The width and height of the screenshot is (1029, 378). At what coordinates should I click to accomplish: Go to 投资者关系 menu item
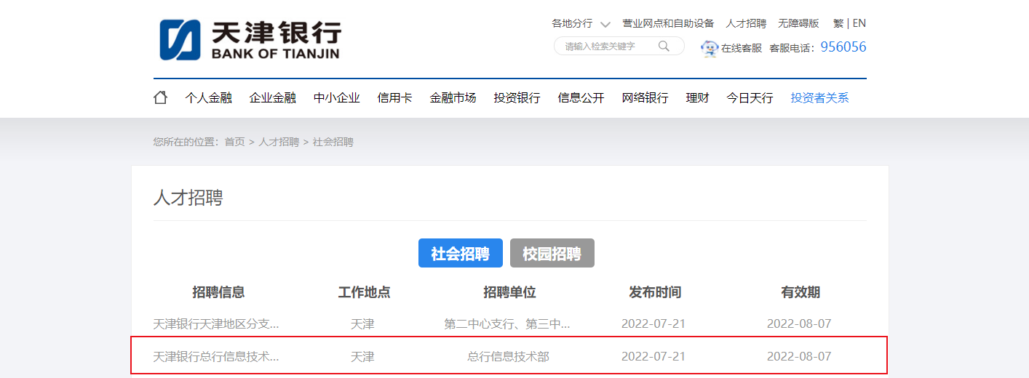point(819,98)
